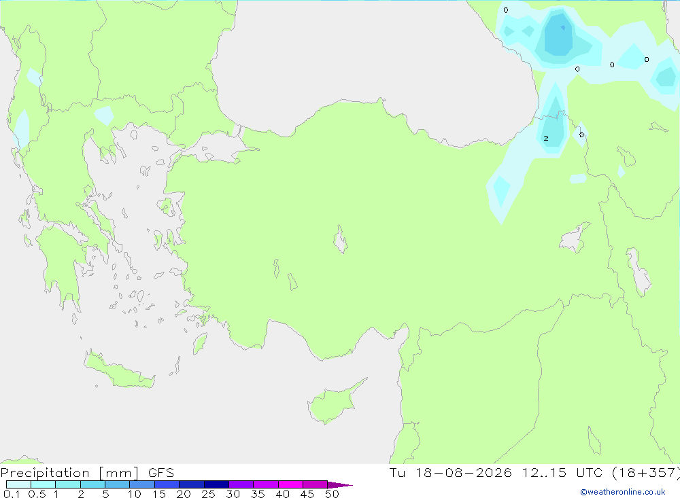Click the 'Precipitation [mm]' title text
The image size is (680, 498).
[x=69, y=473]
